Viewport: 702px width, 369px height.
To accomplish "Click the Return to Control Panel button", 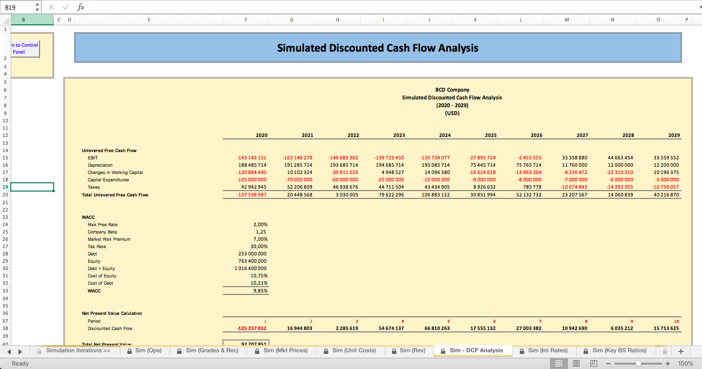I will [x=24, y=48].
